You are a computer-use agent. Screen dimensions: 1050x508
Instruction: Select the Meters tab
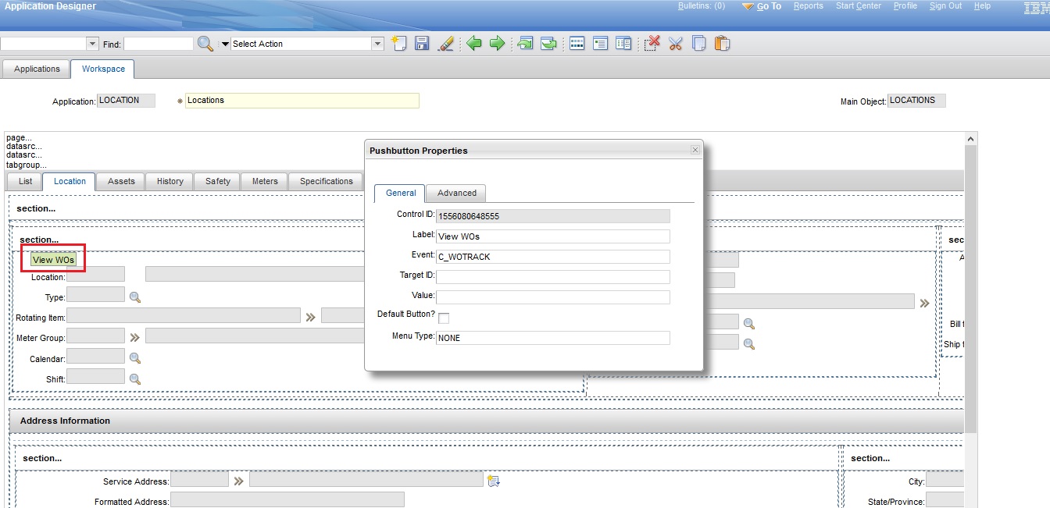click(x=264, y=180)
